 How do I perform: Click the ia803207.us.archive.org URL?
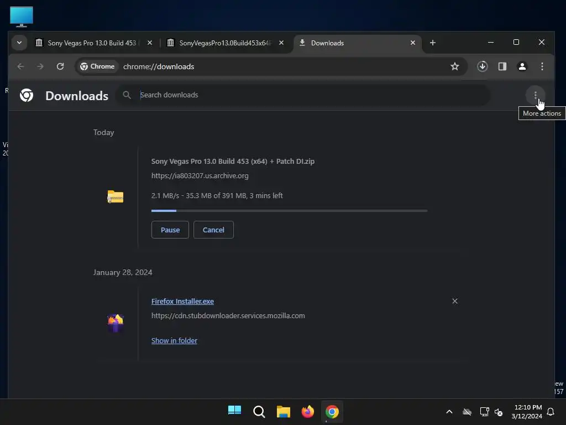click(200, 175)
